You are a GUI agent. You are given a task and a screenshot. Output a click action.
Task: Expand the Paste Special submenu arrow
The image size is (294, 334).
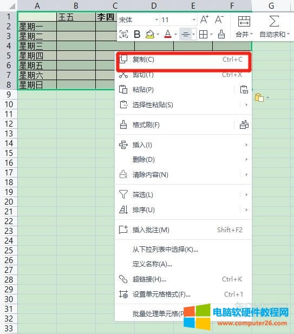pos(246,105)
